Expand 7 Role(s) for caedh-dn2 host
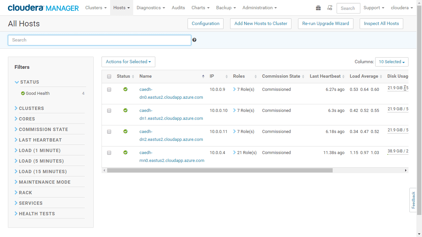422x237 pixels. (x=244, y=131)
